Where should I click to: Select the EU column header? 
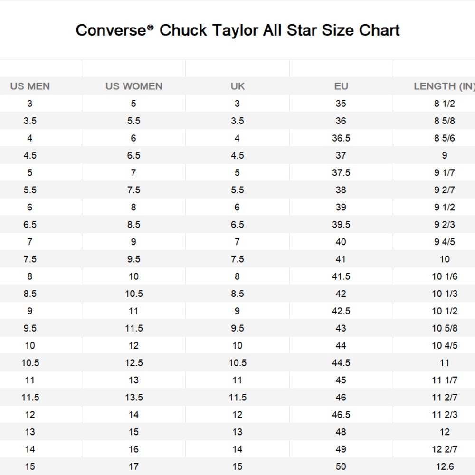coord(341,86)
